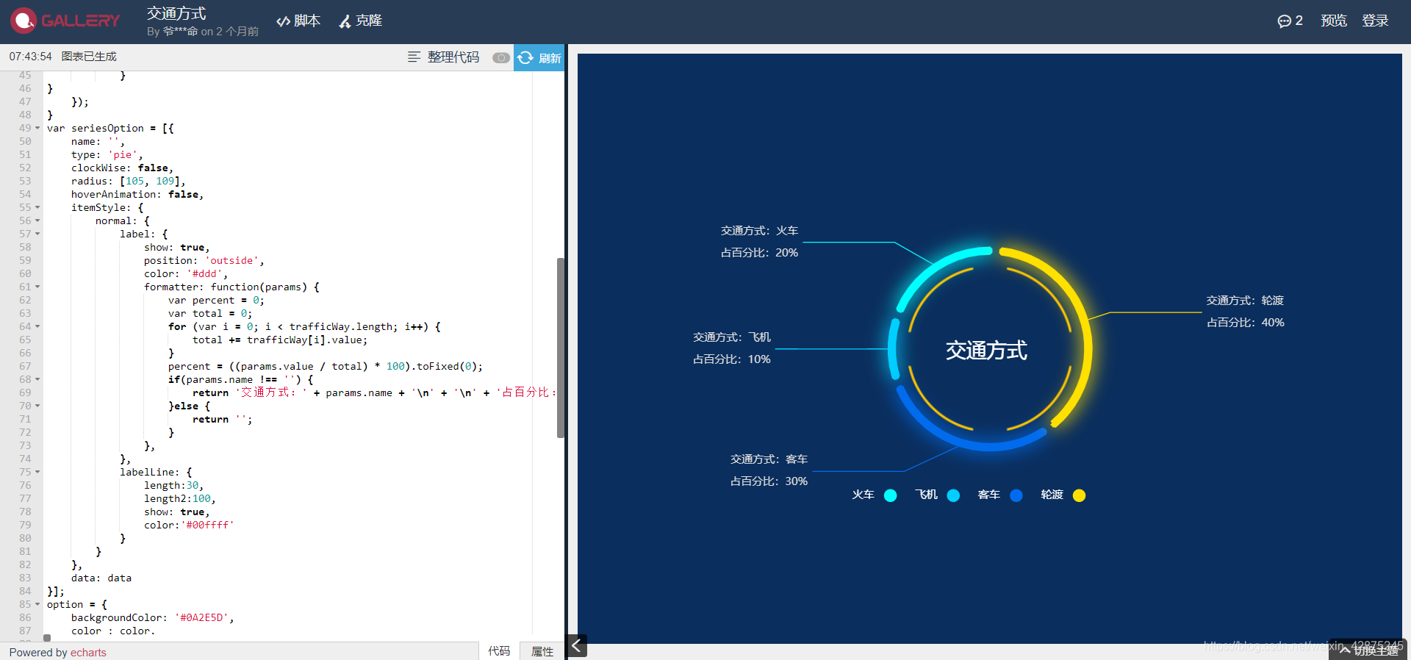Fold the formatter function at line 61
This screenshot has width=1411, height=660.
[37, 287]
